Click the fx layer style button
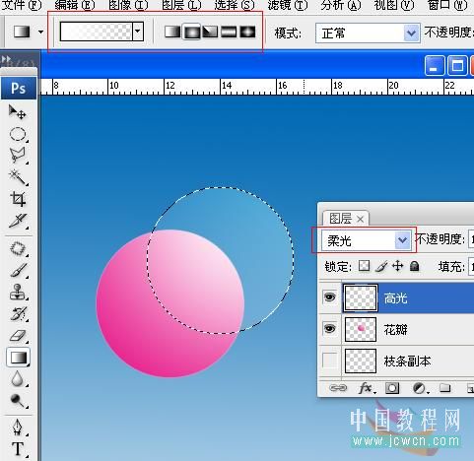Image resolution: width=474 pixels, height=461 pixels. (x=366, y=388)
